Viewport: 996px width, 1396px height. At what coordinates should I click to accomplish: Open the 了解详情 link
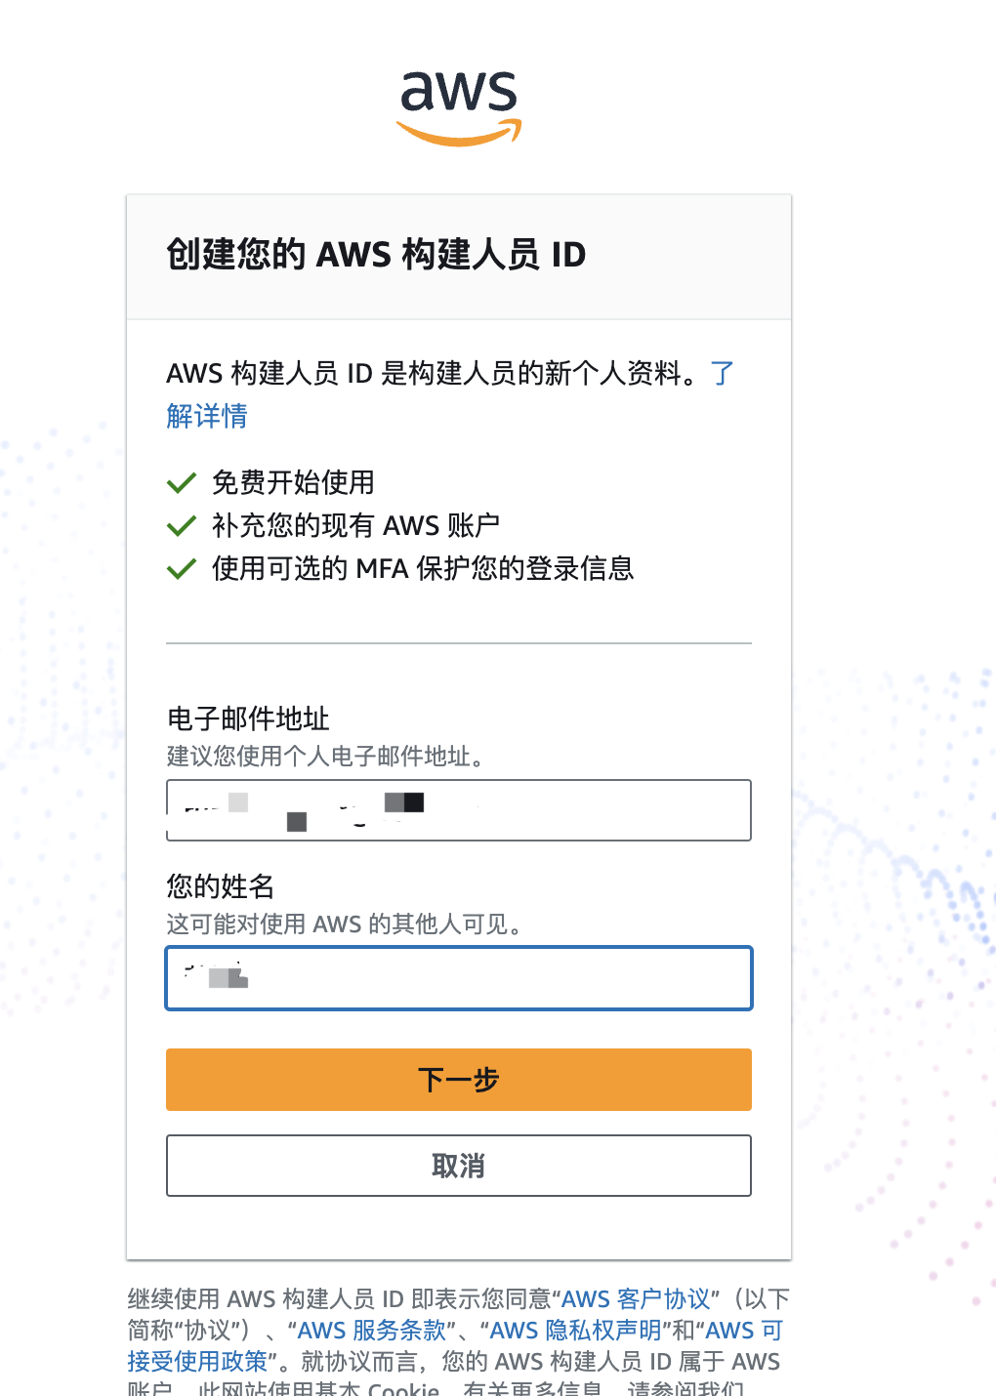click(207, 415)
